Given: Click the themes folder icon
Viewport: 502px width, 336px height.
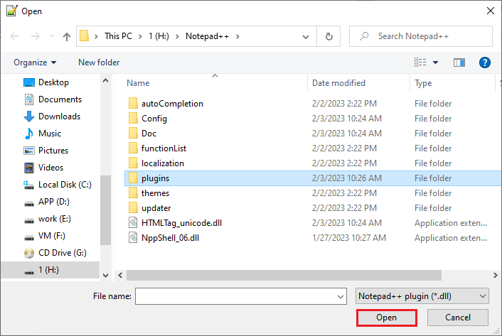Looking at the screenshot, I should [x=133, y=193].
